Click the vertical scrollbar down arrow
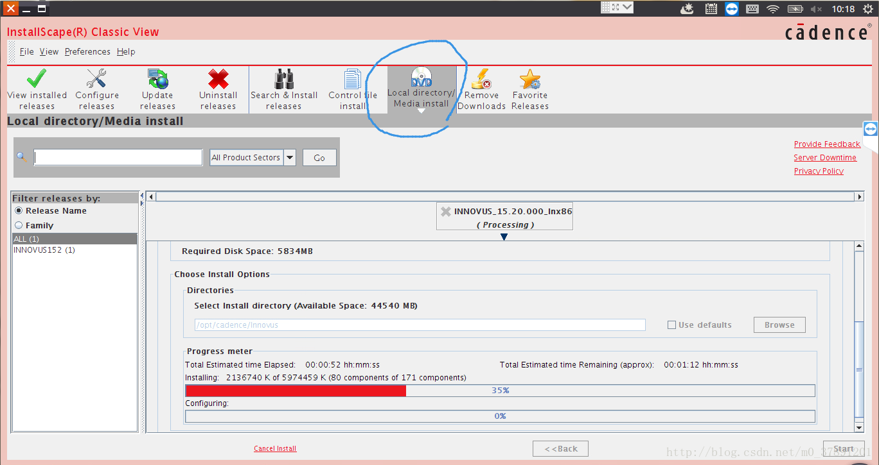Viewport: 879px width, 465px height. point(859,427)
